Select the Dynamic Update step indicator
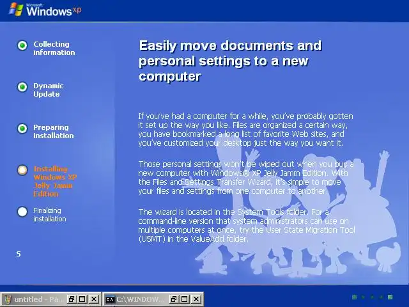 pos(22,87)
